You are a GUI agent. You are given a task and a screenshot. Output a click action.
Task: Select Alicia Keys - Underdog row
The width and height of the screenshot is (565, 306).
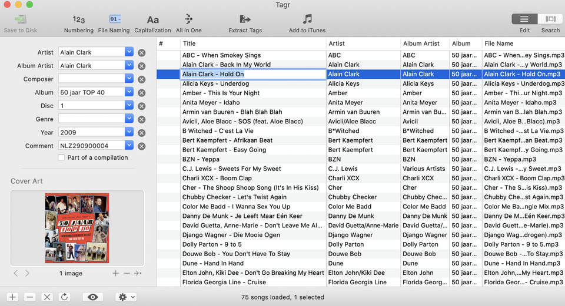tap(361, 83)
